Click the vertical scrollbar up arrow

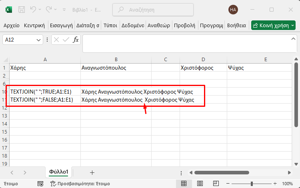(x=296, y=59)
